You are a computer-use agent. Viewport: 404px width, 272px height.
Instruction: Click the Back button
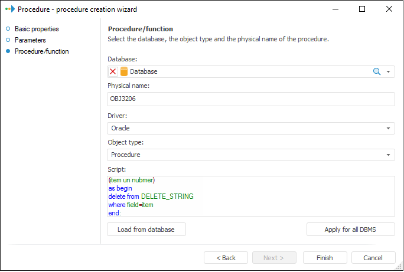[226, 258]
